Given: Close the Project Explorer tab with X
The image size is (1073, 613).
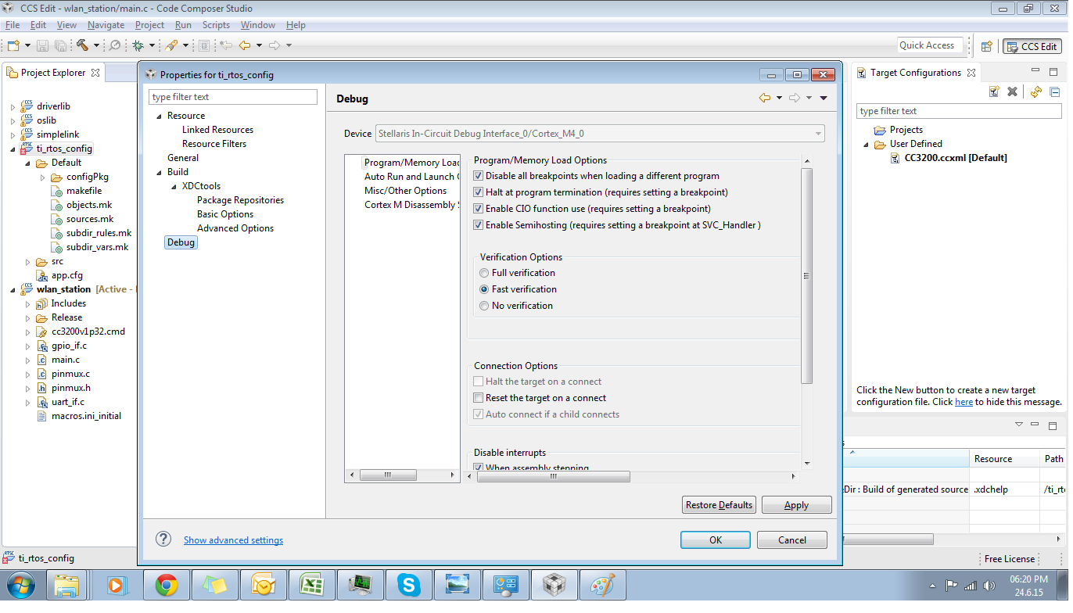Looking at the screenshot, I should (95, 73).
